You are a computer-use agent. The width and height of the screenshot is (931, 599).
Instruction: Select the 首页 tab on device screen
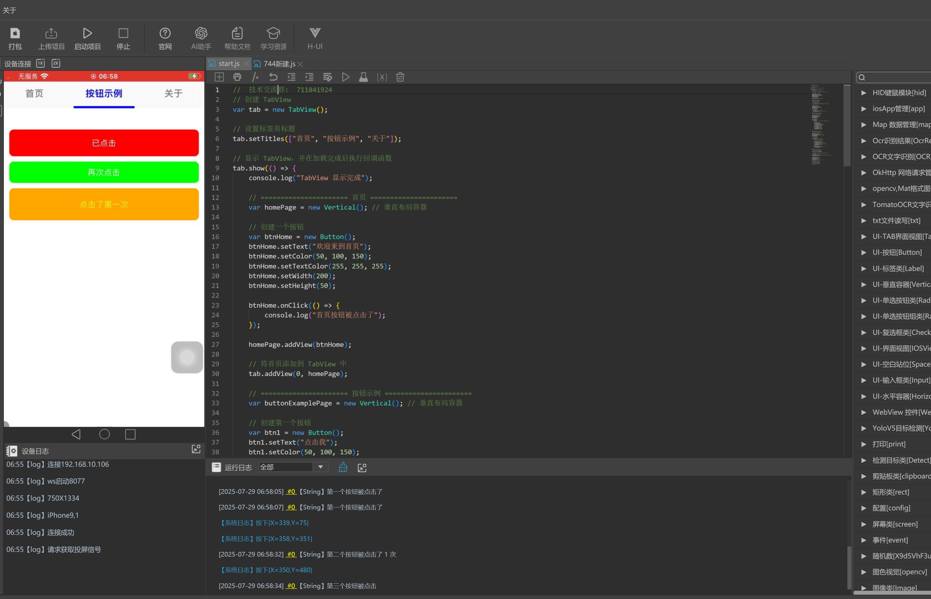point(34,93)
